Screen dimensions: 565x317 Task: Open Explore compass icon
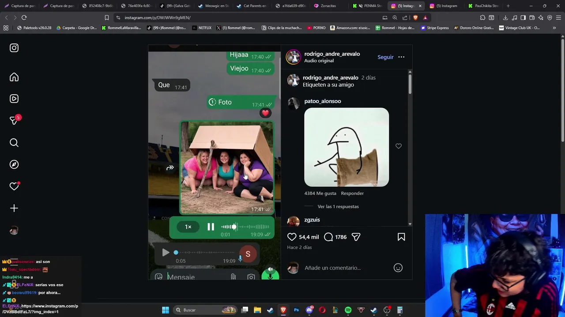[x=14, y=164]
